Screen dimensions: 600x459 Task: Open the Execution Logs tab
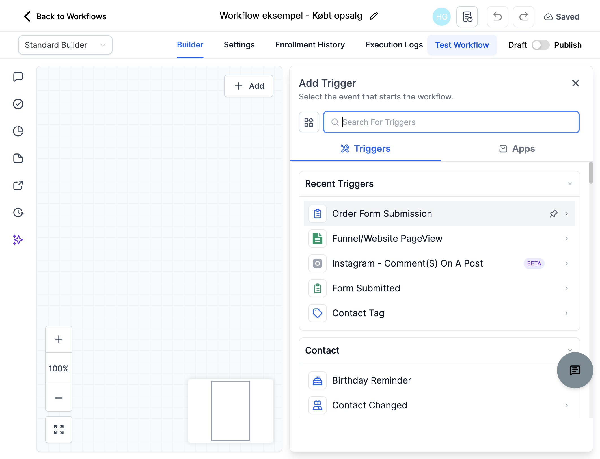click(394, 45)
